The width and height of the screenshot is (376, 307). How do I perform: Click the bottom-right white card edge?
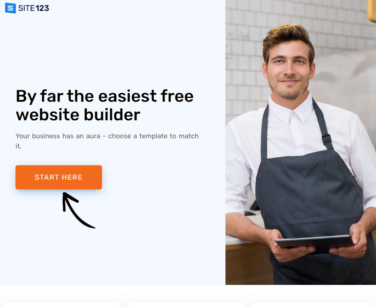pos(312,304)
